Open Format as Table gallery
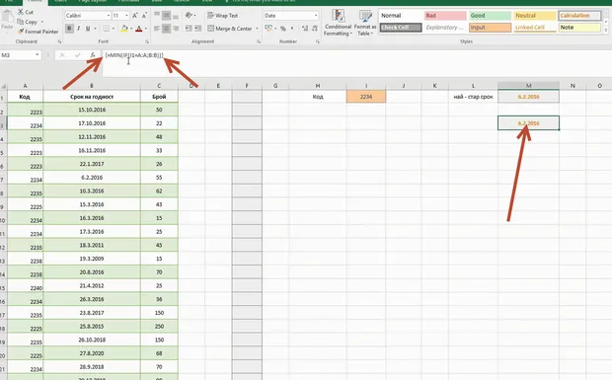The image size is (612, 380). 365,23
